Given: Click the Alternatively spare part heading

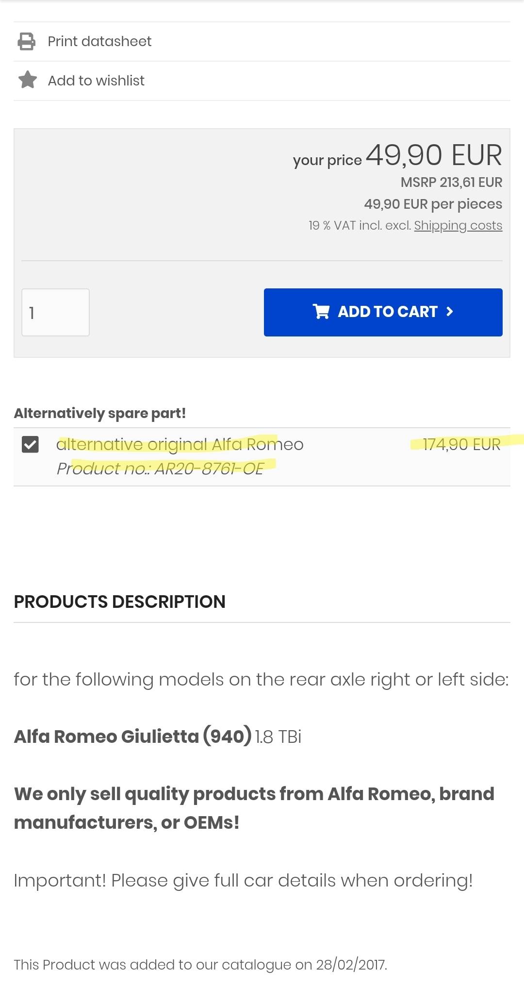Looking at the screenshot, I should (x=100, y=413).
